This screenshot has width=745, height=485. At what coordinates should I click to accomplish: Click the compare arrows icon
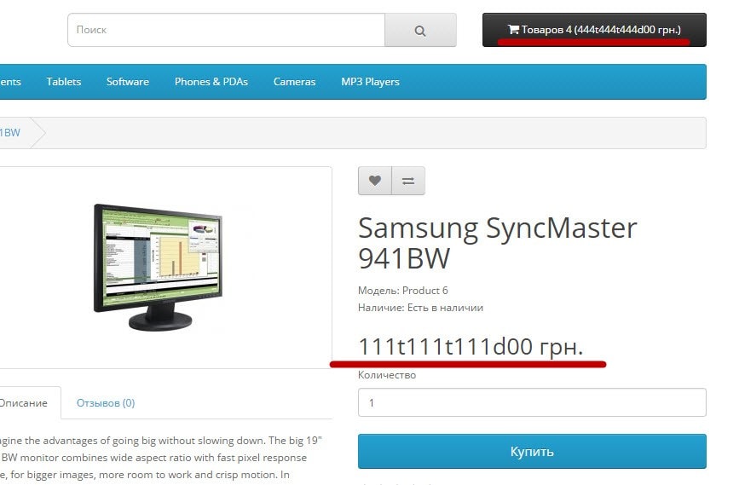click(x=408, y=181)
